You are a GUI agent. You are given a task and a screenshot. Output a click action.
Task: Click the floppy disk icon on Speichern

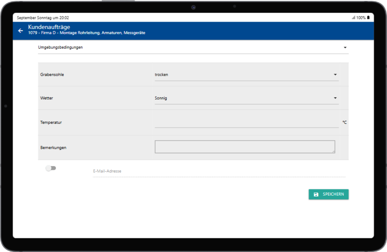click(x=316, y=194)
